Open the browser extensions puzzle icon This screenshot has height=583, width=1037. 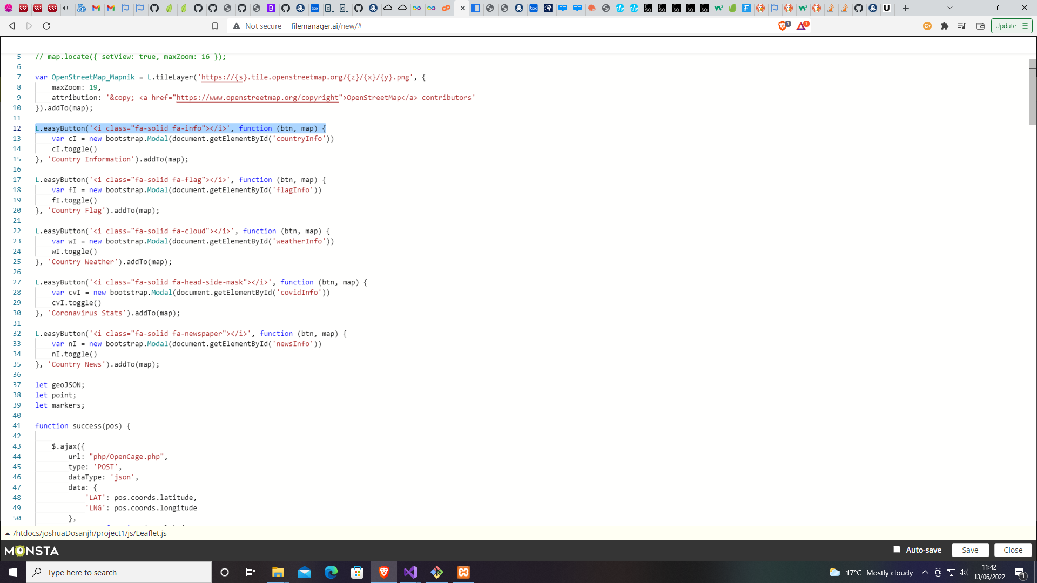point(945,25)
